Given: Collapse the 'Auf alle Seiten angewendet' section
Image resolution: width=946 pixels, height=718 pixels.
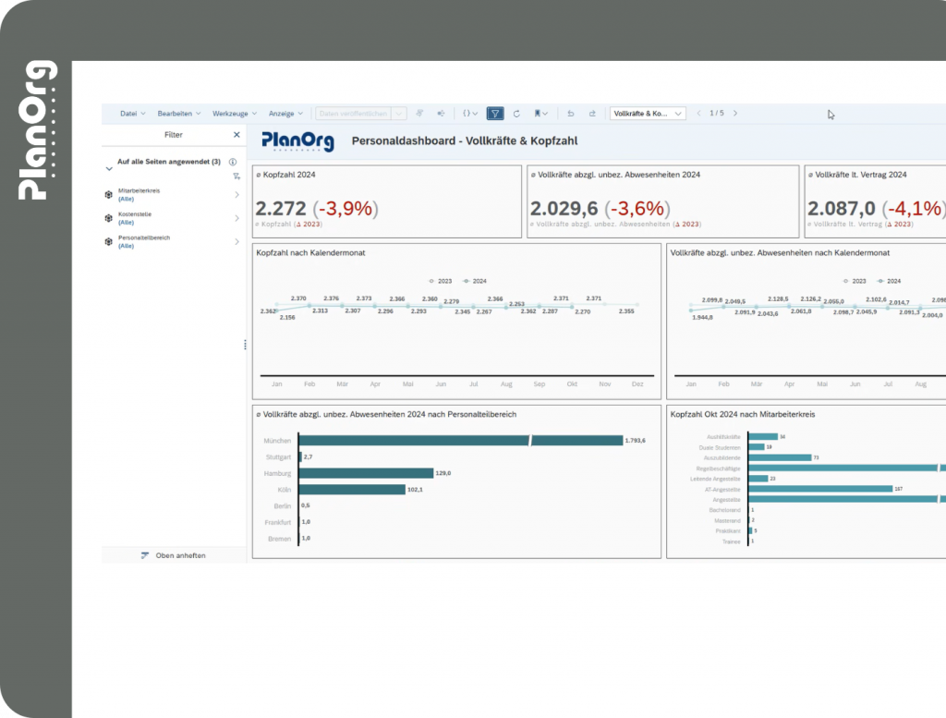Looking at the screenshot, I should click(109, 169).
